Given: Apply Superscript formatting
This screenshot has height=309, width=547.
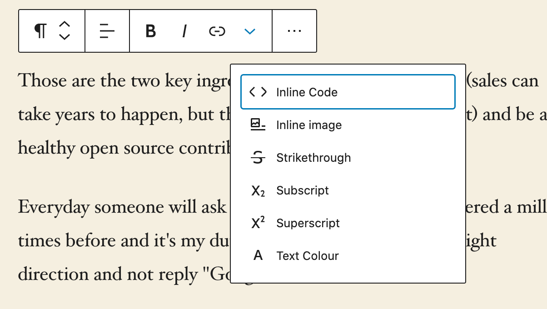Looking at the screenshot, I should coord(348,223).
